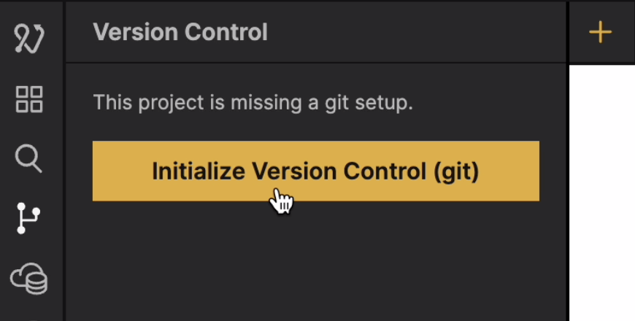The height and width of the screenshot is (321, 635).
Task: Click the Version Control panel title
Action: [180, 32]
